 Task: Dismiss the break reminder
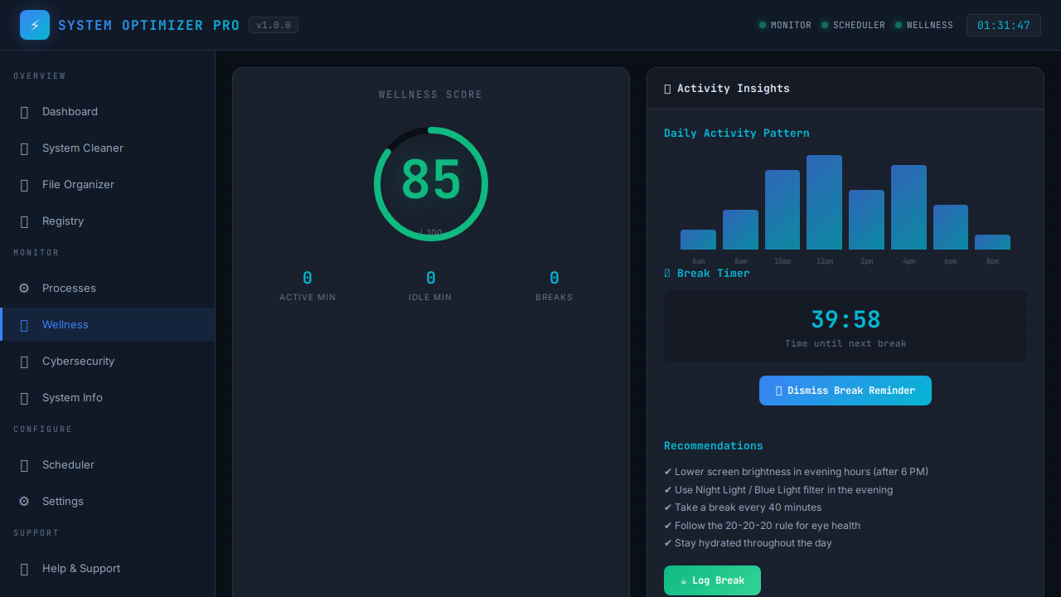845,391
